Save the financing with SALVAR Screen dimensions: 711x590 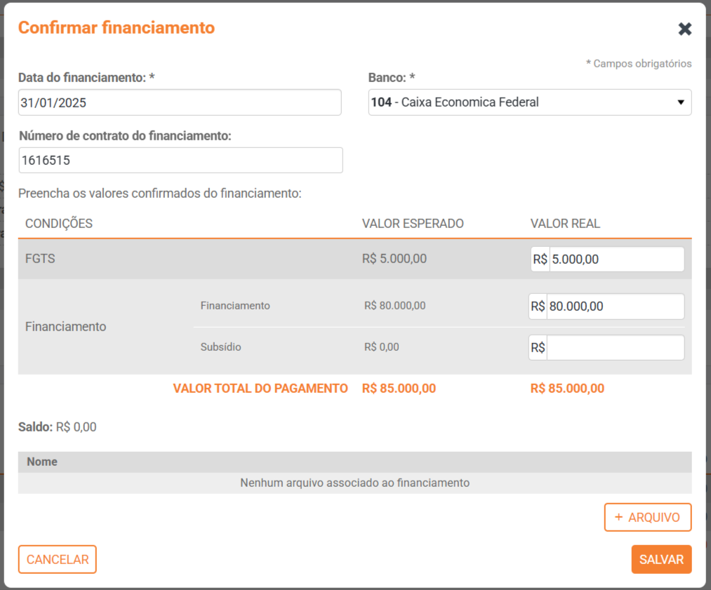(x=661, y=560)
